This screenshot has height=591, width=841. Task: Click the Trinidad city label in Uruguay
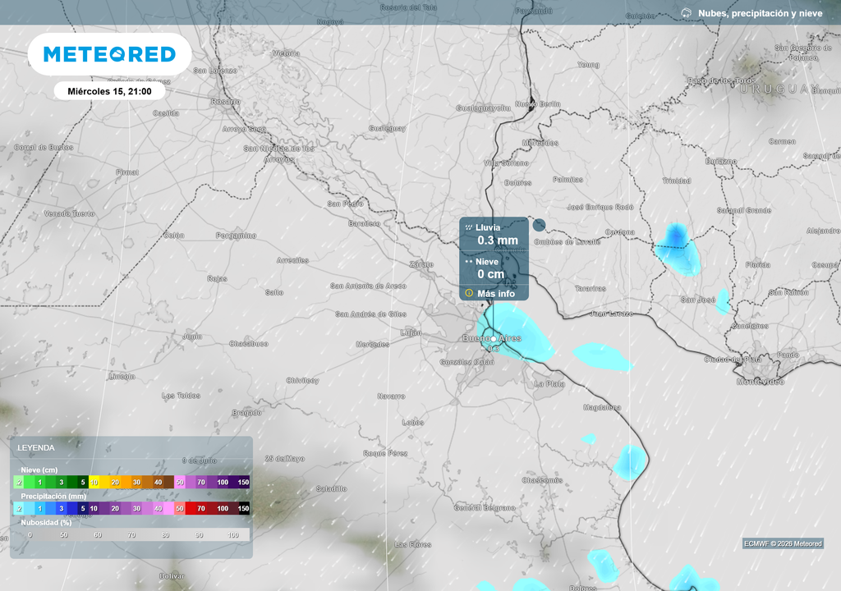click(677, 181)
